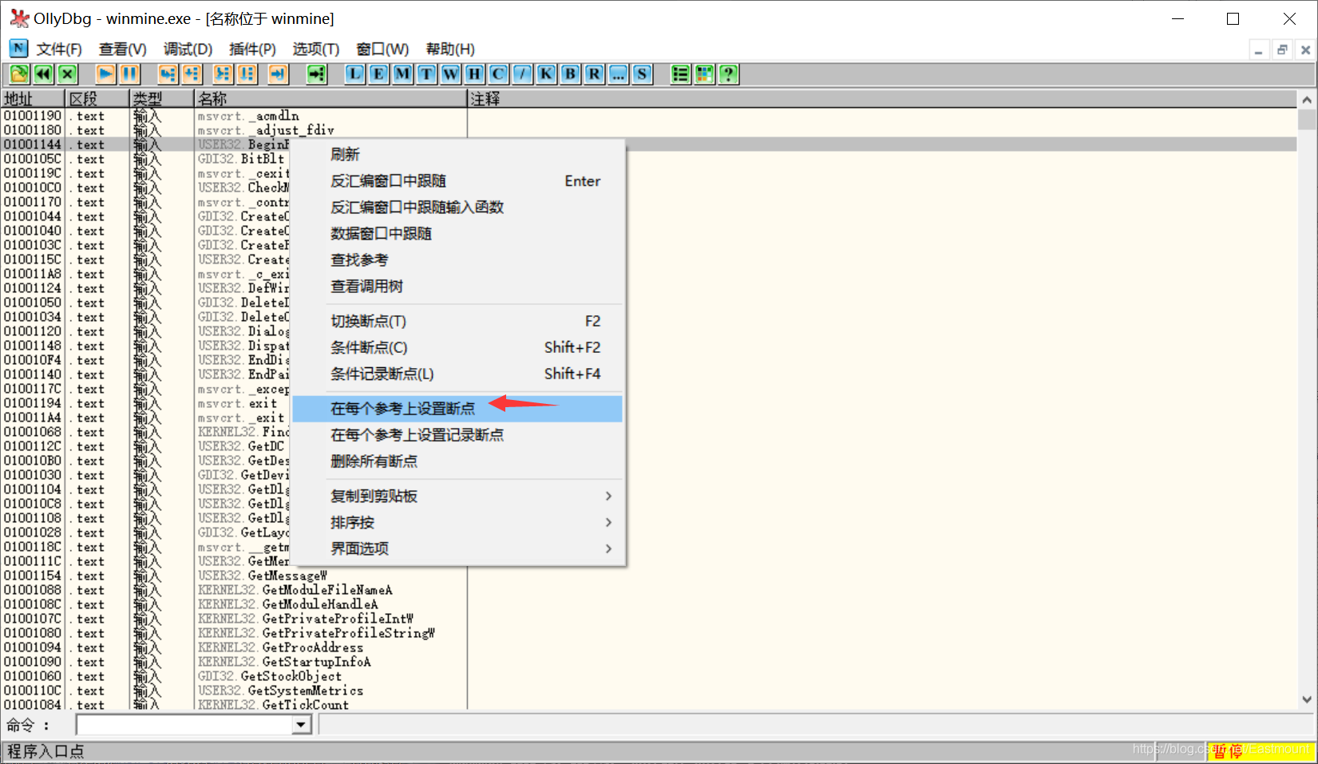Open Threads window with T button
This screenshot has width=1318, height=764.
[426, 74]
